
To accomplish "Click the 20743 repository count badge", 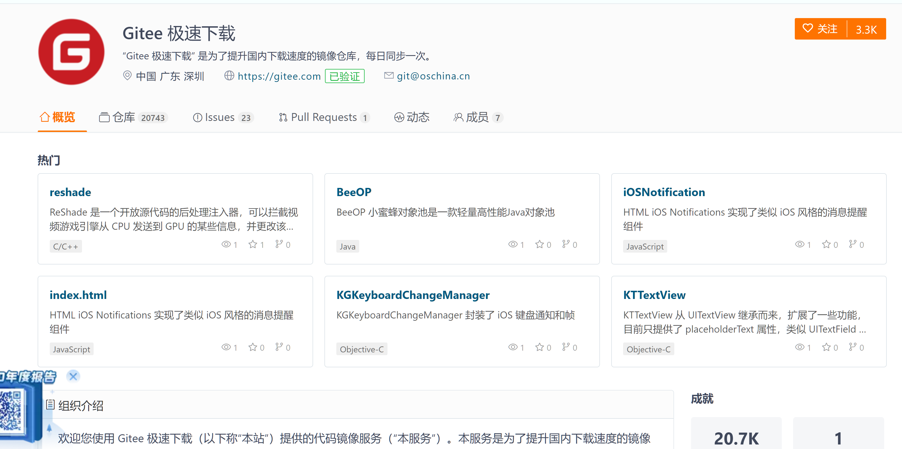I will [x=153, y=118].
